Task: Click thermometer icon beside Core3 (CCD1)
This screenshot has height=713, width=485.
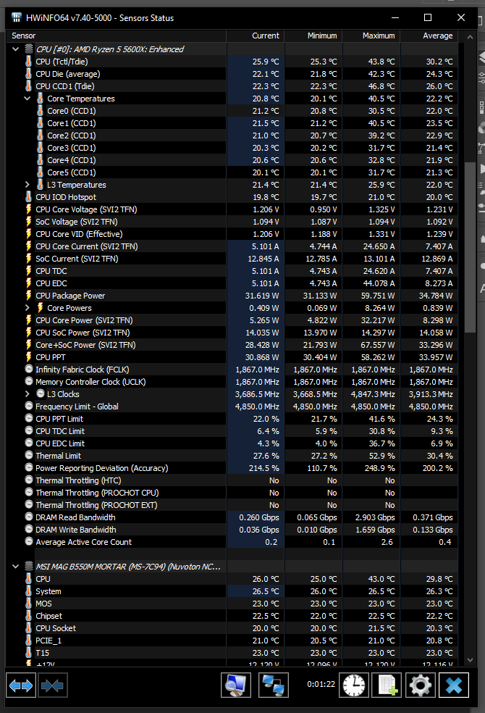Action: click(x=40, y=148)
